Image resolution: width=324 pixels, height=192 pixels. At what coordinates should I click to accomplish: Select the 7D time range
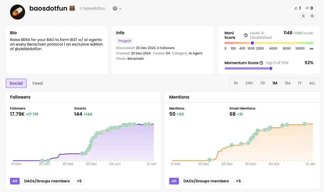[x=262, y=83]
